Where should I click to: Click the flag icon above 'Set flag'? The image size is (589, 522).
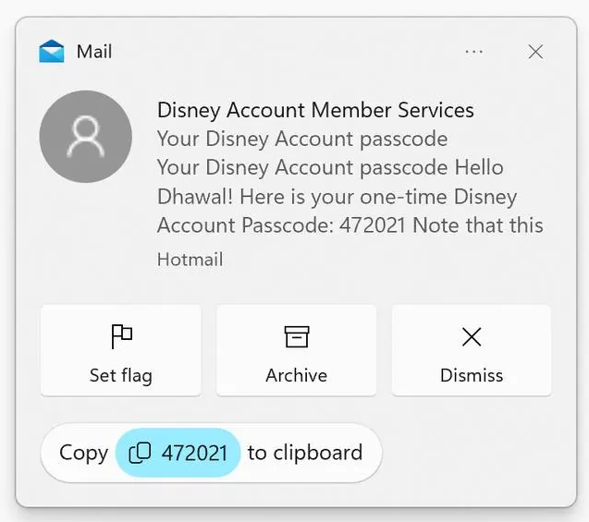pyautogui.click(x=121, y=337)
